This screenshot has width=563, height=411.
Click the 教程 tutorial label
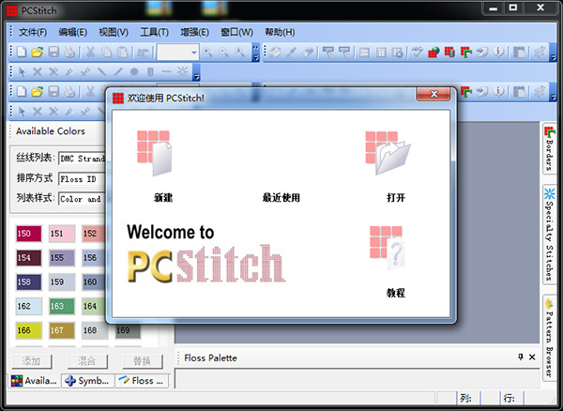click(396, 293)
